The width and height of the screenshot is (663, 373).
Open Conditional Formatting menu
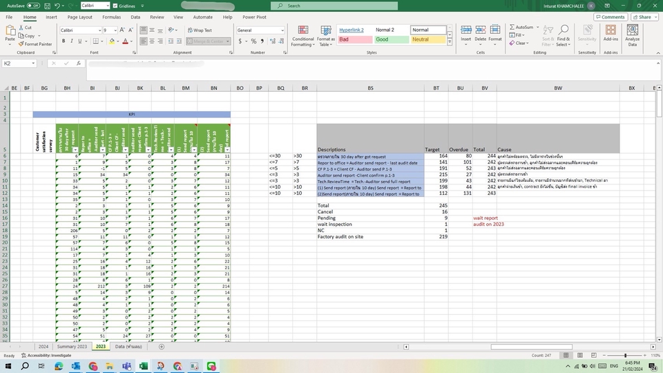click(303, 36)
